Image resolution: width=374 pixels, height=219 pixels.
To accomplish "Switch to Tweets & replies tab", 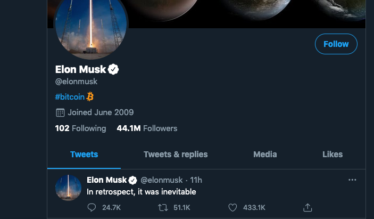I will point(176,155).
